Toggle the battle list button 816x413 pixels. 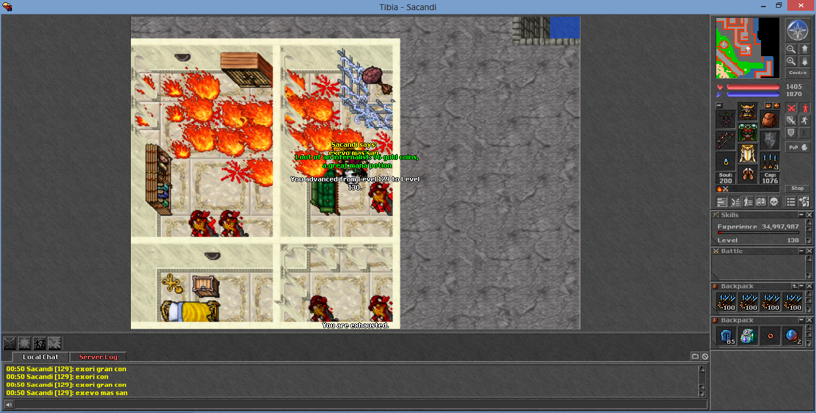pos(735,201)
